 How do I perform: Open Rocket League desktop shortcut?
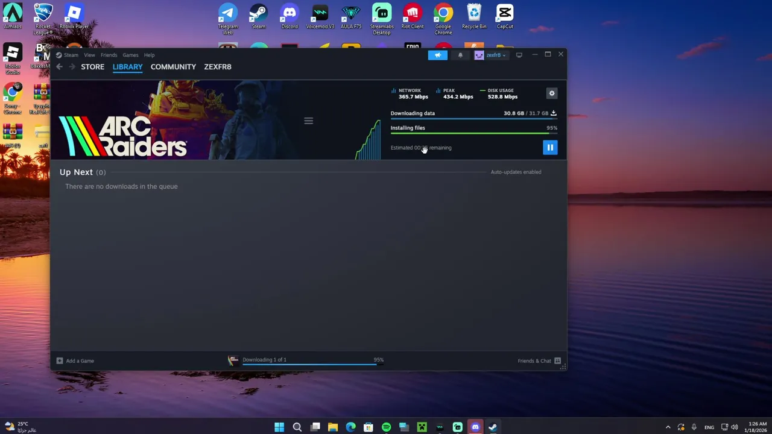(x=43, y=18)
